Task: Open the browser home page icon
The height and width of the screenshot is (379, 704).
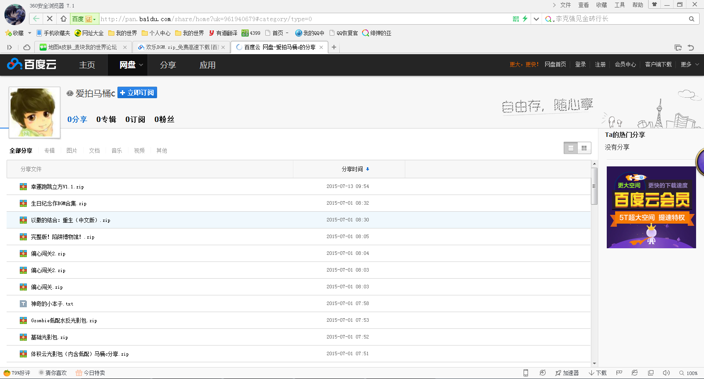Action: (x=63, y=19)
